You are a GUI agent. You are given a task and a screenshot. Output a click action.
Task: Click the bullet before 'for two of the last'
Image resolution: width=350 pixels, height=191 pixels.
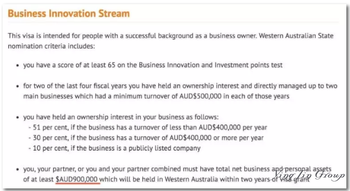pyautogui.click(x=17, y=87)
